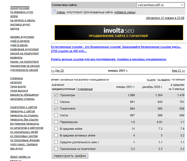Click обновлено 31 января в 23:59 link
187x161 pixels.
pyautogui.click(x=165, y=18)
